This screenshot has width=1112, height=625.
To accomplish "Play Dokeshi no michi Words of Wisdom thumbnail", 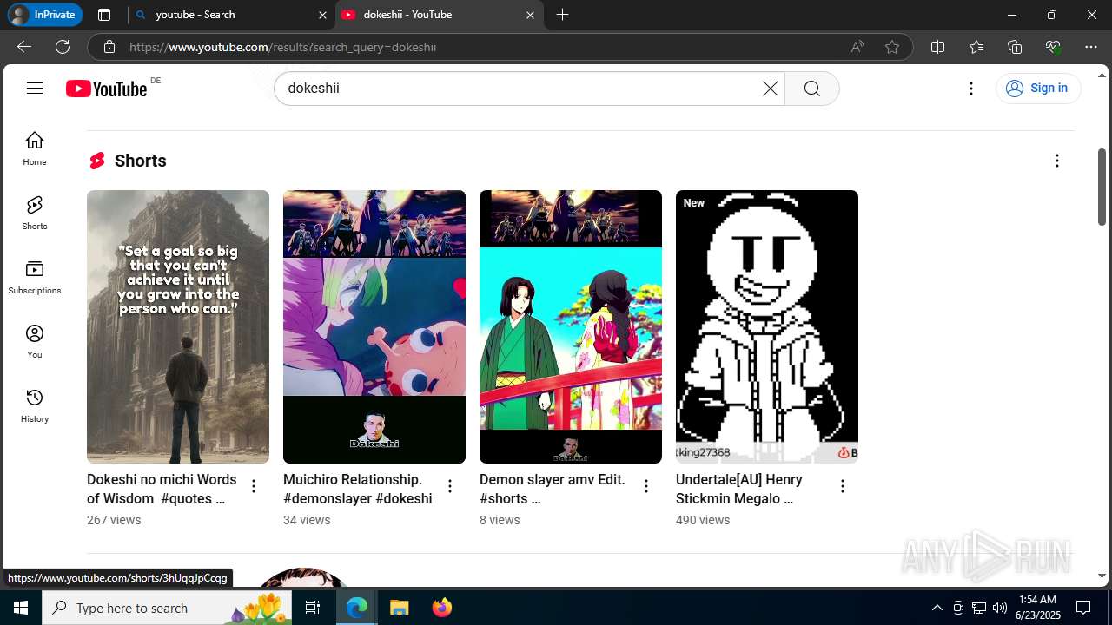I will tap(178, 326).
